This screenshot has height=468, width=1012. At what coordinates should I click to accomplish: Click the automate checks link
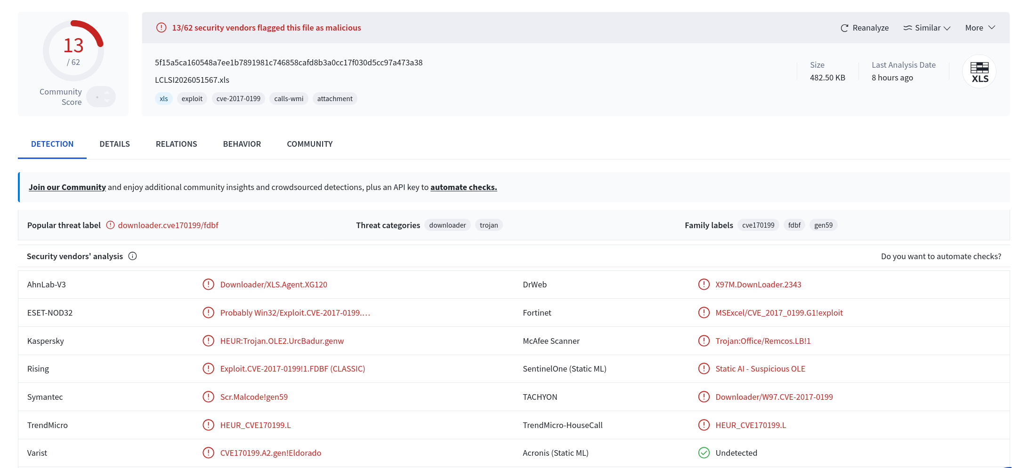click(464, 187)
